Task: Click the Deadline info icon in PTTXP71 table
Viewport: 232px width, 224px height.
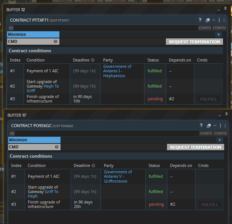Action: (x=93, y=60)
